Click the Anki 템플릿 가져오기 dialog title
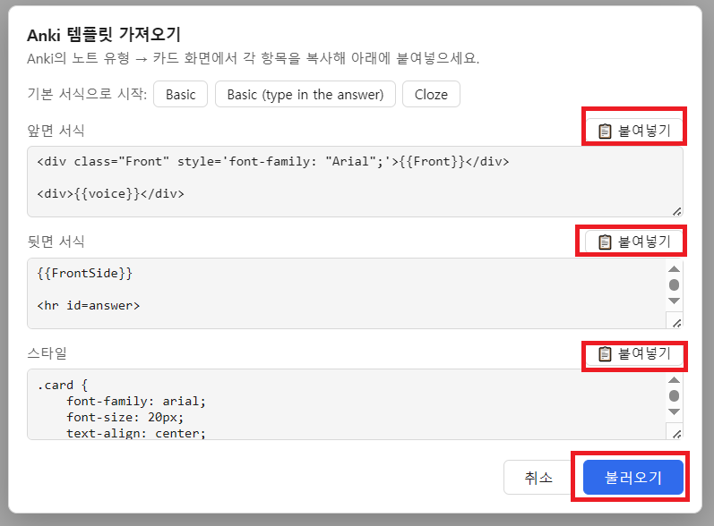This screenshot has width=714, height=526. 104,35
